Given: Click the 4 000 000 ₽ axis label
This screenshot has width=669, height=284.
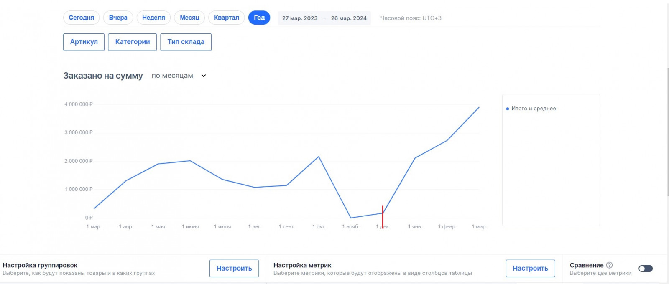Looking at the screenshot, I should 79,104.
